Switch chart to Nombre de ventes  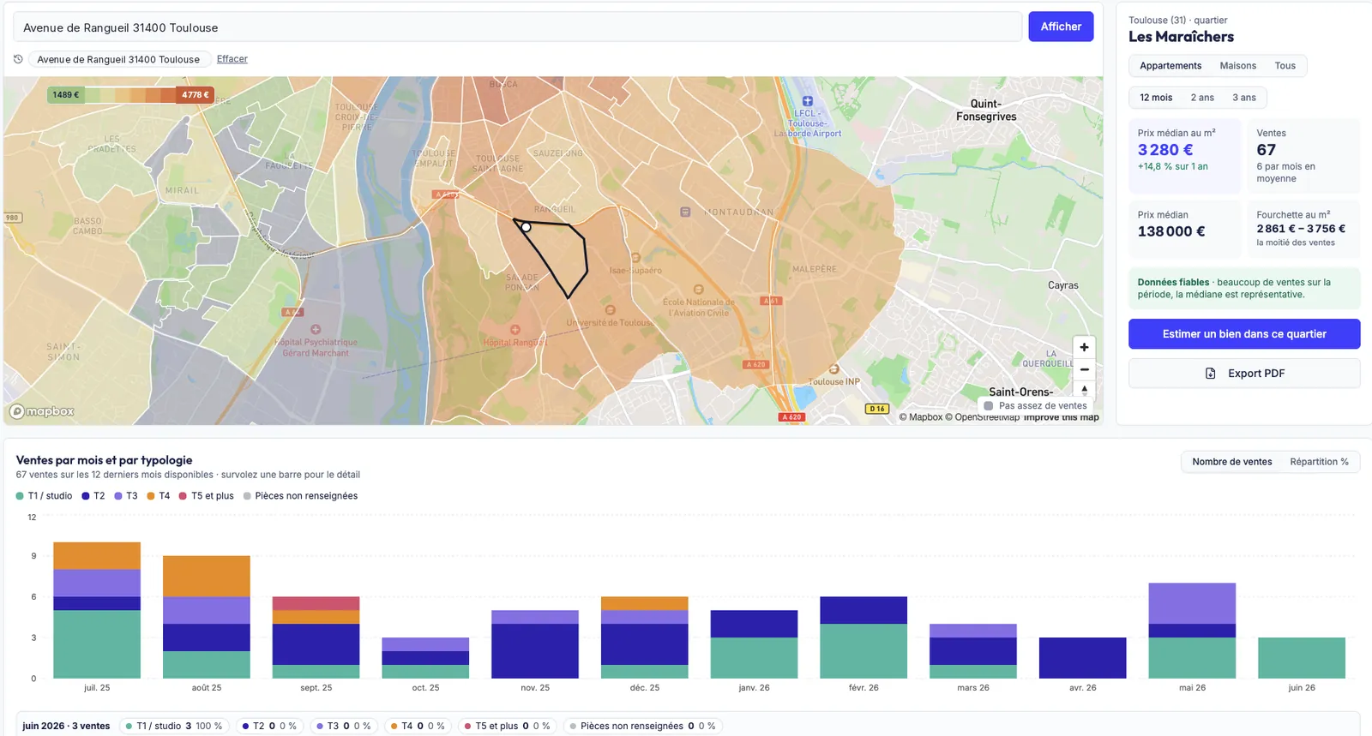1231,462
